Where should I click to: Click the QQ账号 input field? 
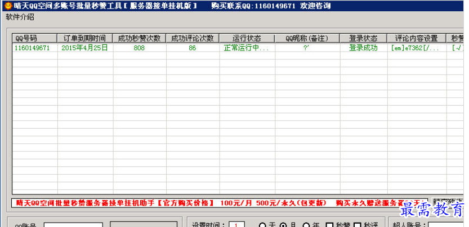coord(73,225)
